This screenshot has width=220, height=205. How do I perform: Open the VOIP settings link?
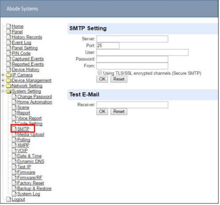pyautogui.click(x=22, y=151)
